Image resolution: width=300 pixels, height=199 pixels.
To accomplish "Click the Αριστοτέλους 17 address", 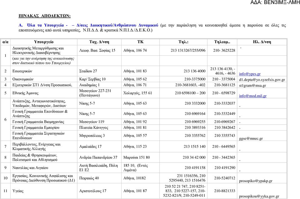I will pos(92,191).
